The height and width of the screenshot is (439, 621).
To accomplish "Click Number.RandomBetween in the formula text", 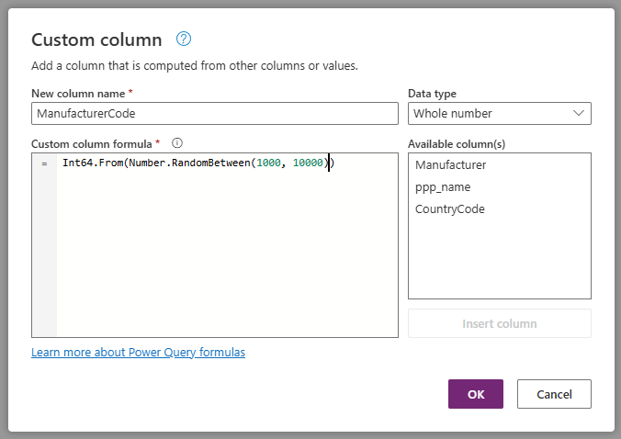I will [189, 163].
